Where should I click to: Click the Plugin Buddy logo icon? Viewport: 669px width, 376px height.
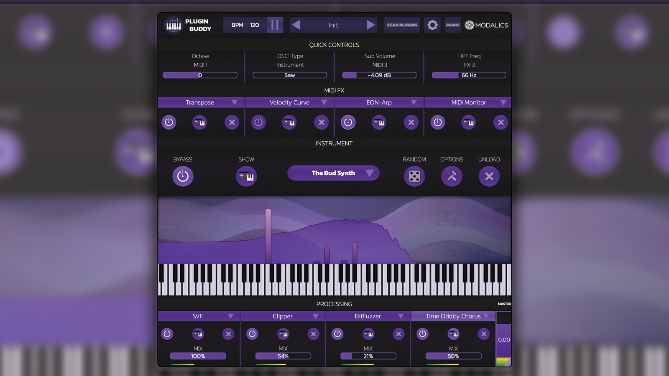point(174,25)
